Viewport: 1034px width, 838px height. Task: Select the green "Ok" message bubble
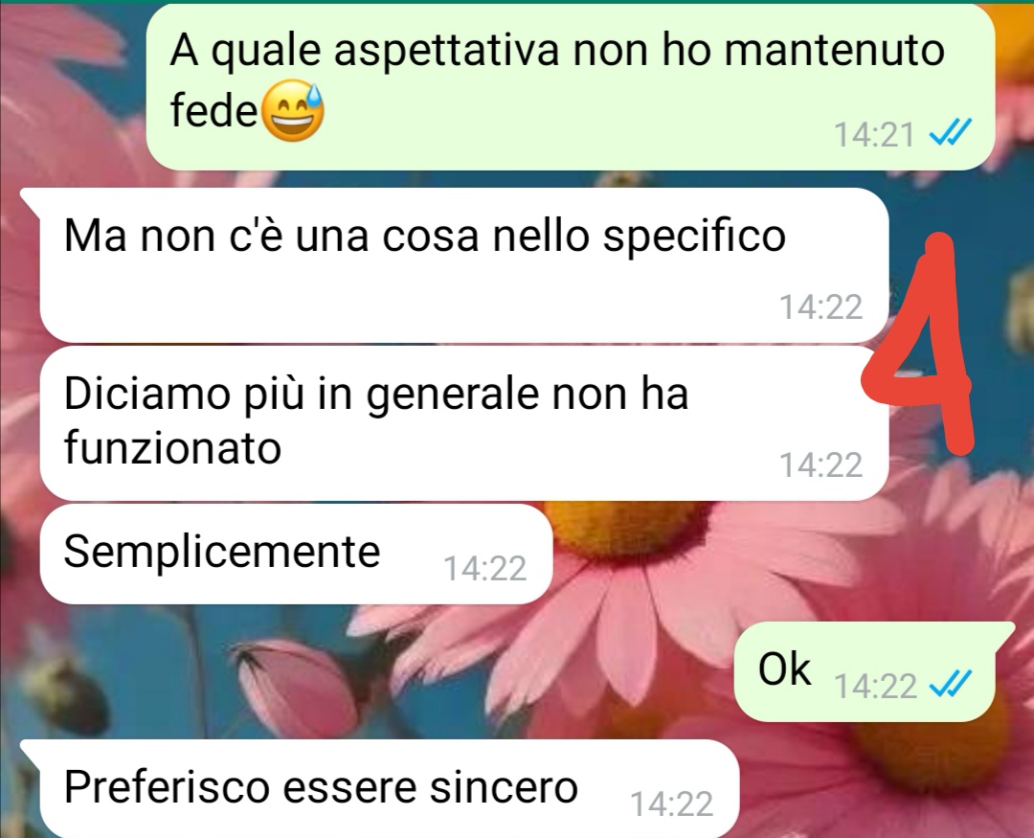click(865, 671)
